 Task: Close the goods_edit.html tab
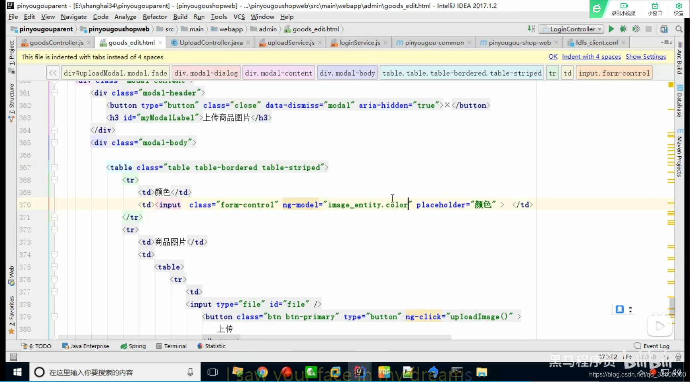[160, 42]
